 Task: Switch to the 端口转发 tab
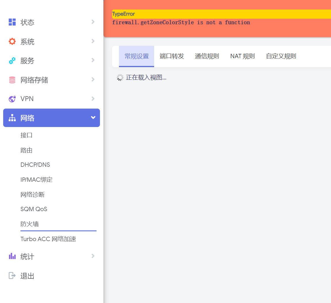point(172,56)
